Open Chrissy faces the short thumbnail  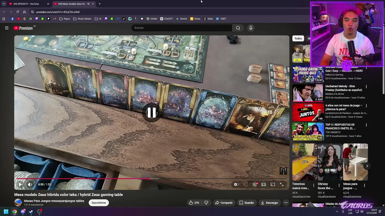point(330,162)
